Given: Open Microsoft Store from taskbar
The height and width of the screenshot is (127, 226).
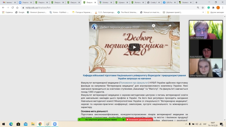Looking at the screenshot, I should [18, 124].
